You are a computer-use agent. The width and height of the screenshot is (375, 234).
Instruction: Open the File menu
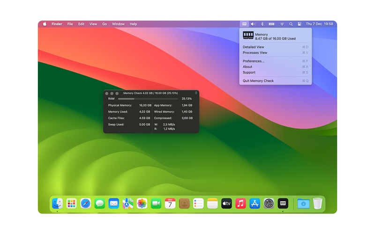(70, 24)
